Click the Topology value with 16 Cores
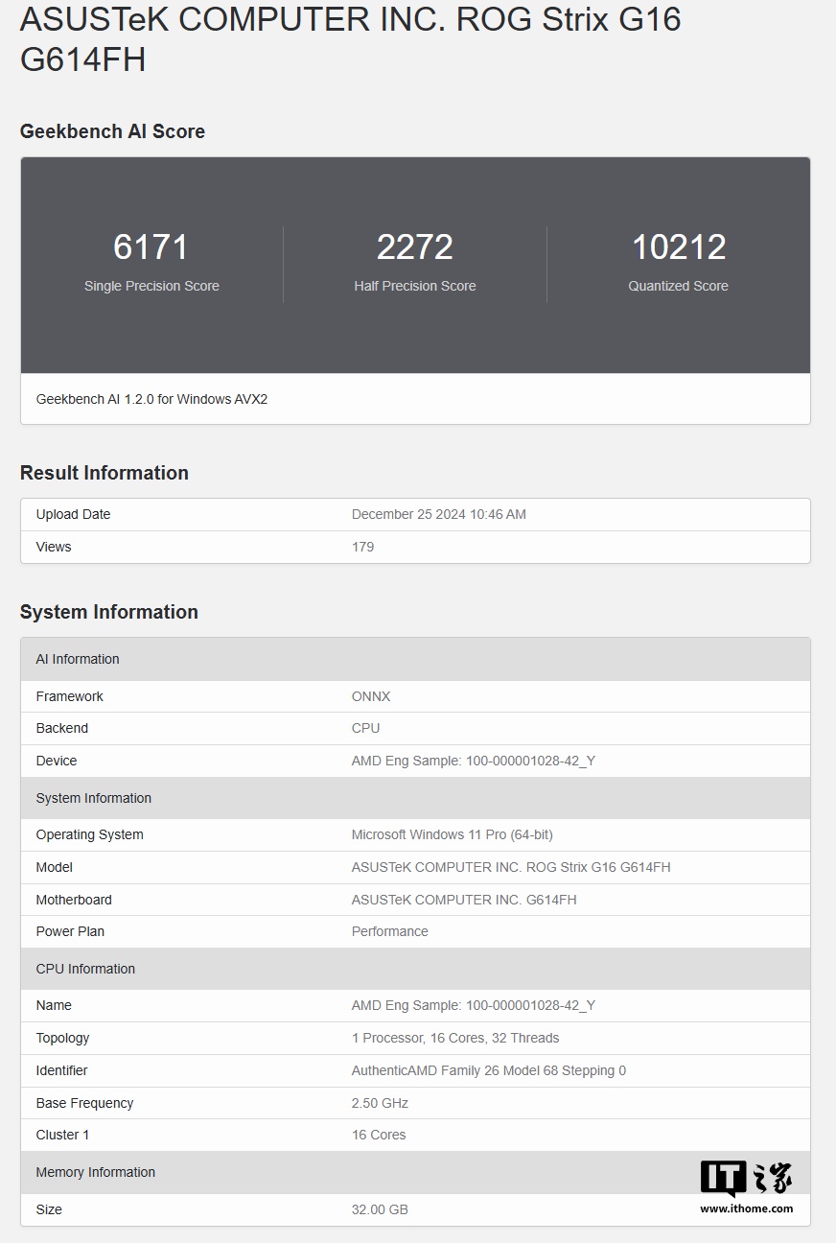The image size is (836, 1243). click(x=454, y=1038)
